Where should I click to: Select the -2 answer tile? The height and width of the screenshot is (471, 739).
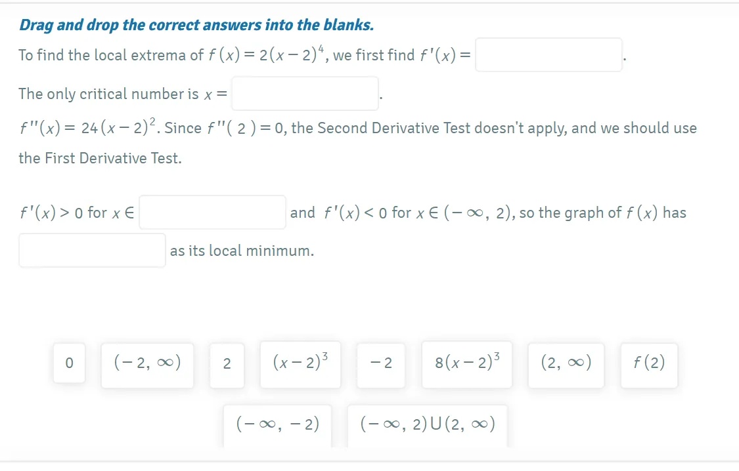[380, 365]
